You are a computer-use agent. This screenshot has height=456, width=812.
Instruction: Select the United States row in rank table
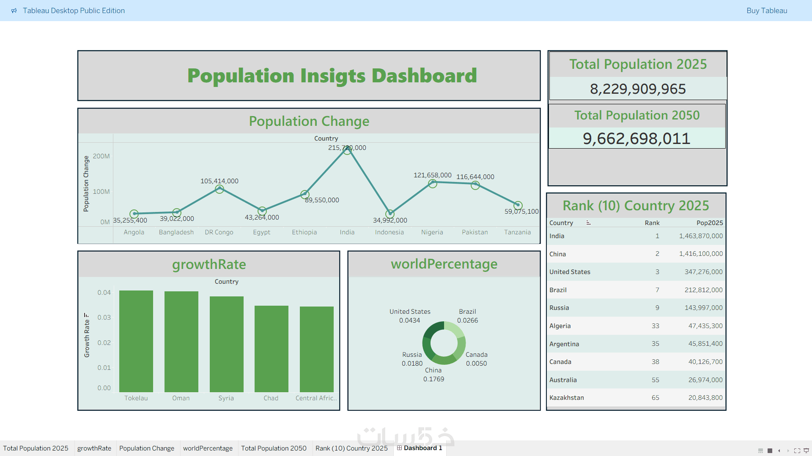pyautogui.click(x=570, y=272)
